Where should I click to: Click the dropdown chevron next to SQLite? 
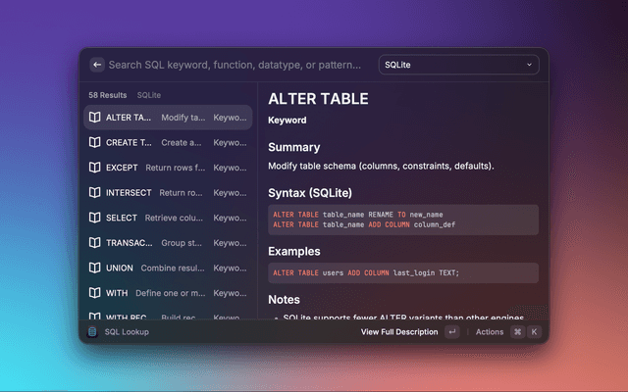tap(529, 65)
